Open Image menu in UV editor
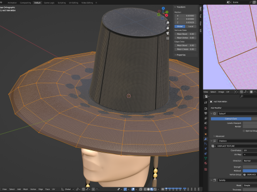 pos(221,92)
